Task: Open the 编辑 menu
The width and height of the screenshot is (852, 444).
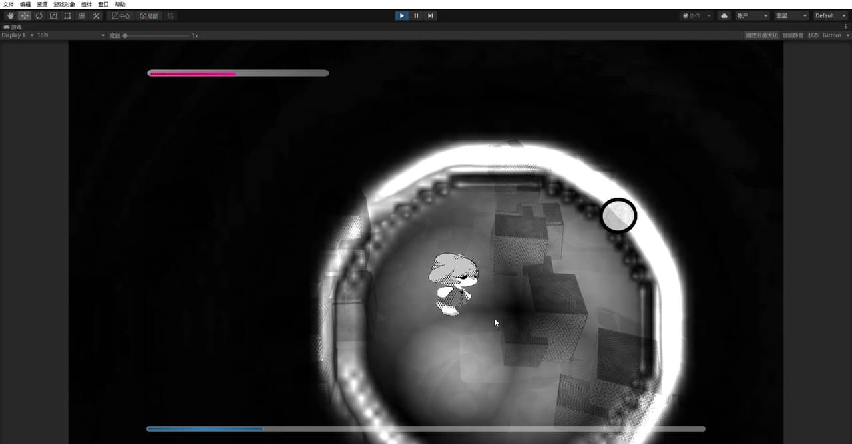Action: click(25, 4)
